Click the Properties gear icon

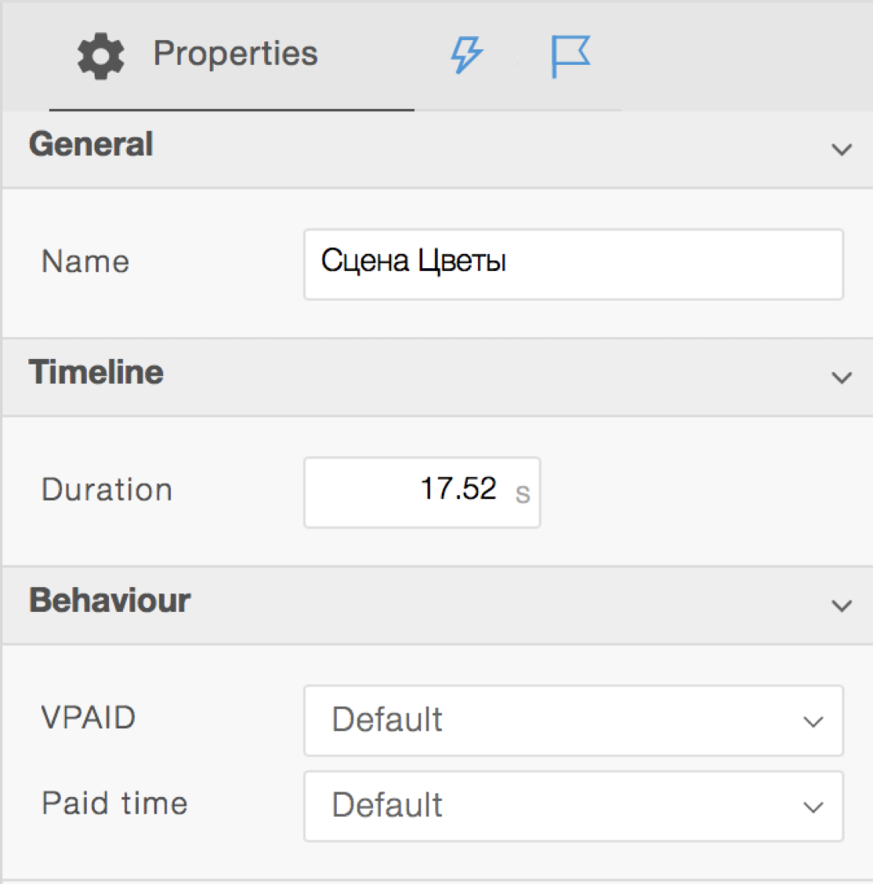[x=100, y=56]
